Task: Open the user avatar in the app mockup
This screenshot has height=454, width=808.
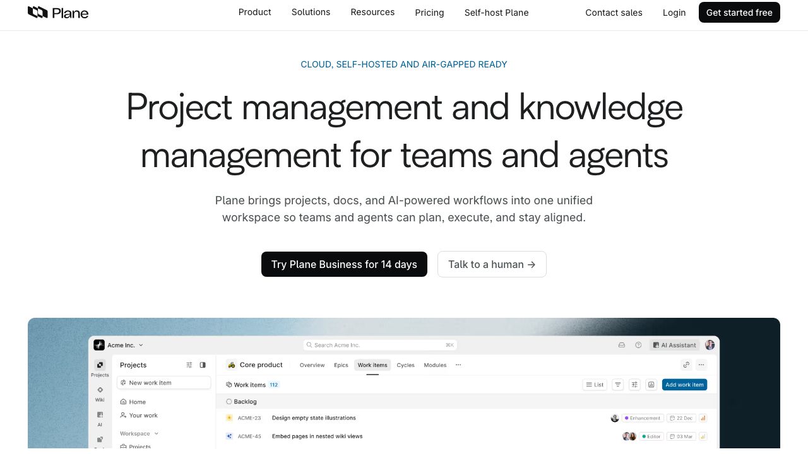Action: (x=710, y=345)
